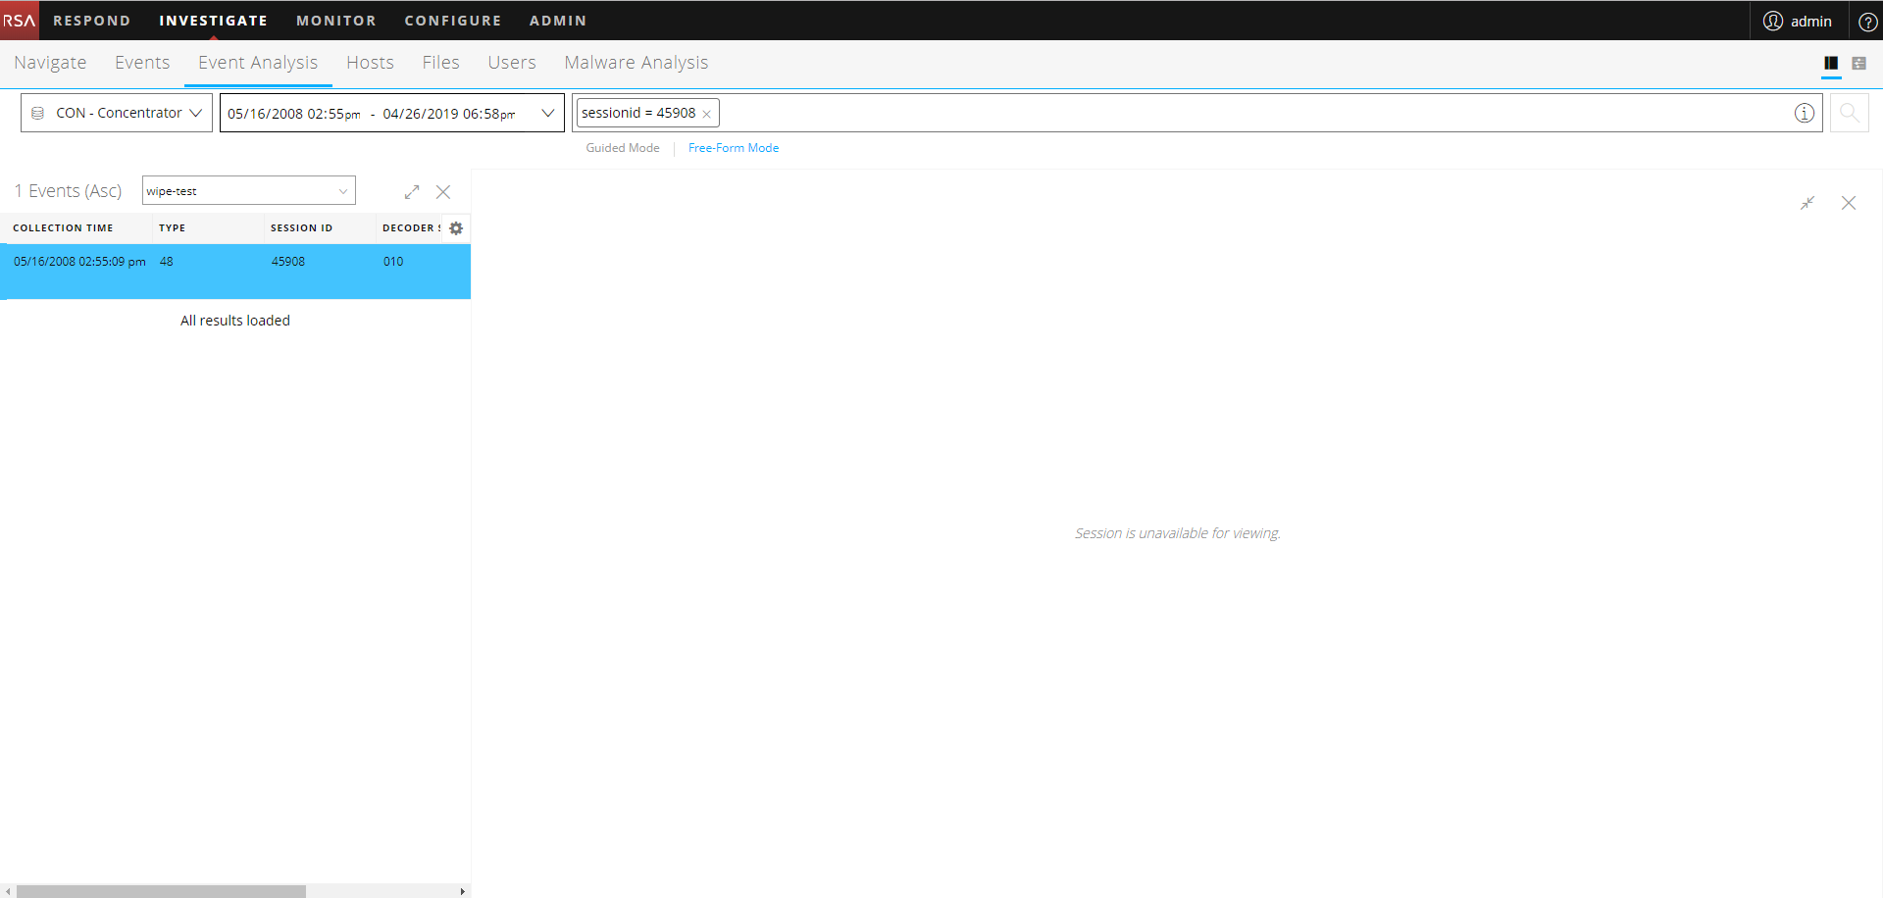Switch to Guided Mode

tap(622, 147)
